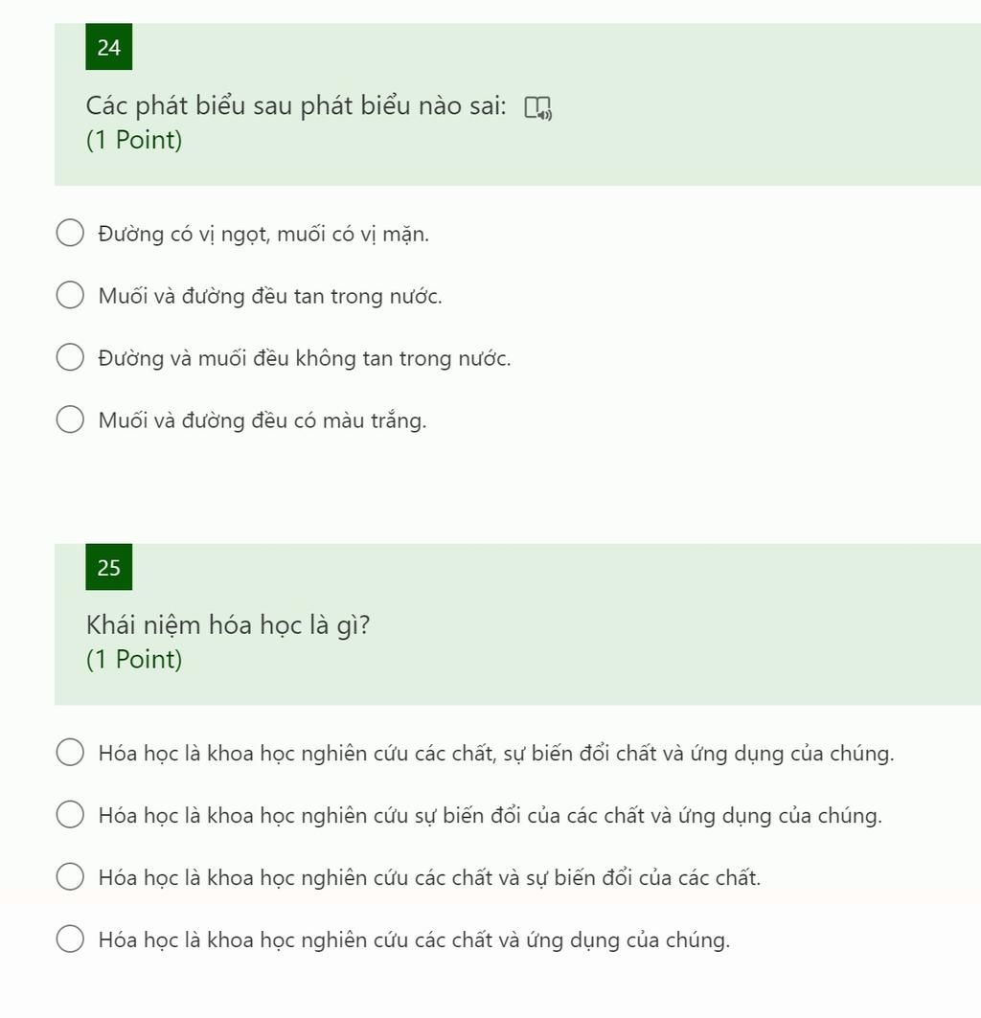
Task: Mark radio 'Đường và muối đều không tan trong nước'
Action: (70, 358)
